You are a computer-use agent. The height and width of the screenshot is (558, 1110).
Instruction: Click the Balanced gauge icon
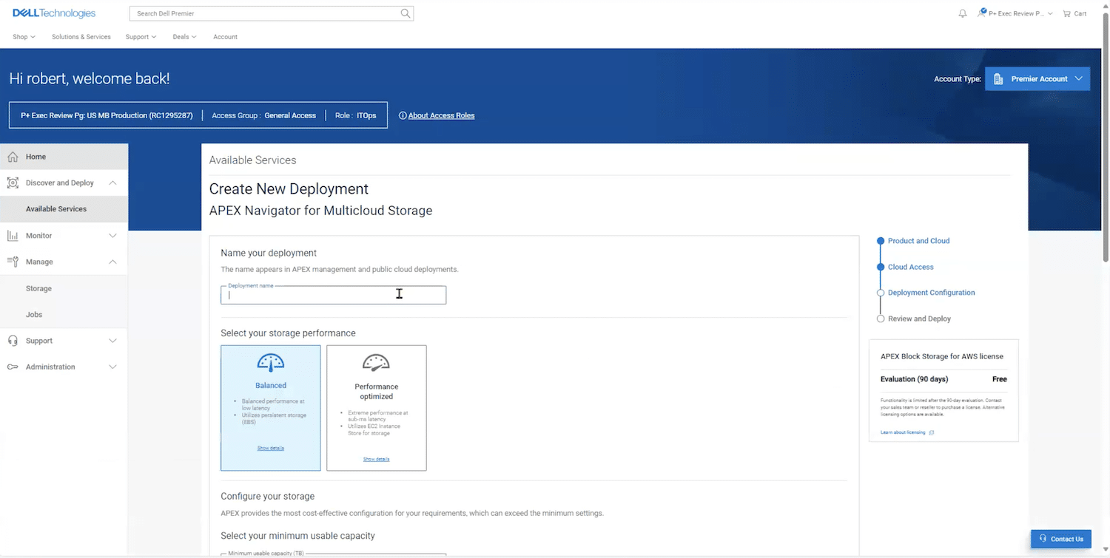(271, 362)
